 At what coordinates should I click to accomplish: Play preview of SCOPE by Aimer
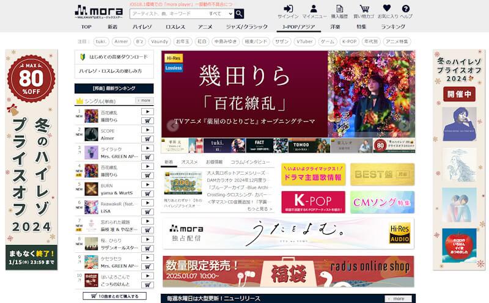point(147,130)
